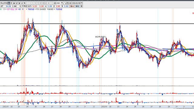The image size is (194, 109).
Task: Select the 5,540 high price value
Action: pyautogui.click(x=58, y=6)
